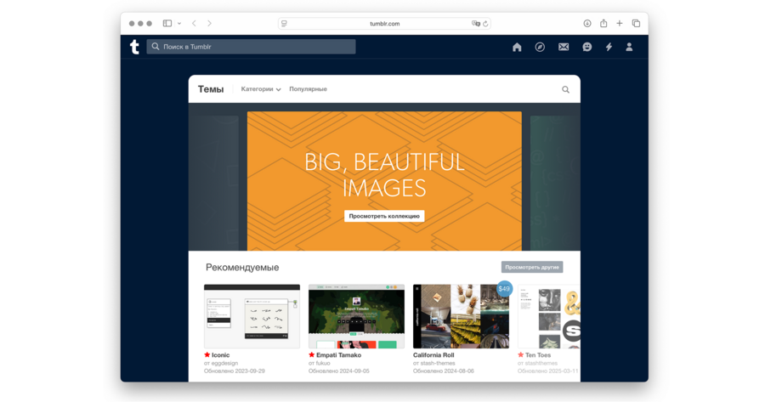Click the 'Iconic' theme title
765x402 pixels.
(x=220, y=355)
